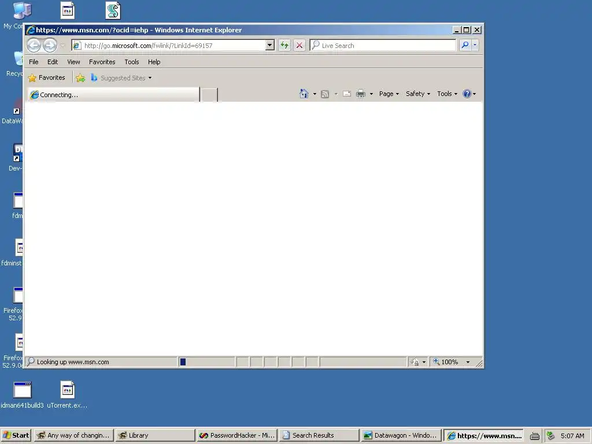The width and height of the screenshot is (592, 444).
Task: Expand the zoom level dropdown arrow
Action: click(x=468, y=362)
